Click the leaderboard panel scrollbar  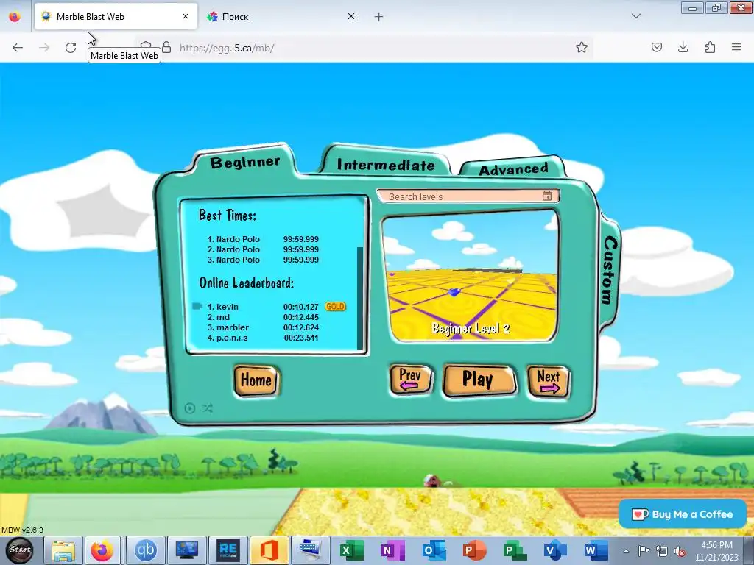359,298
